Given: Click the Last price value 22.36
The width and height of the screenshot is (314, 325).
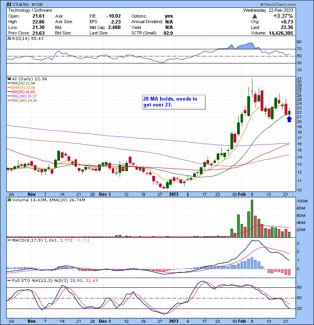Looking at the screenshot, I should point(287,27).
